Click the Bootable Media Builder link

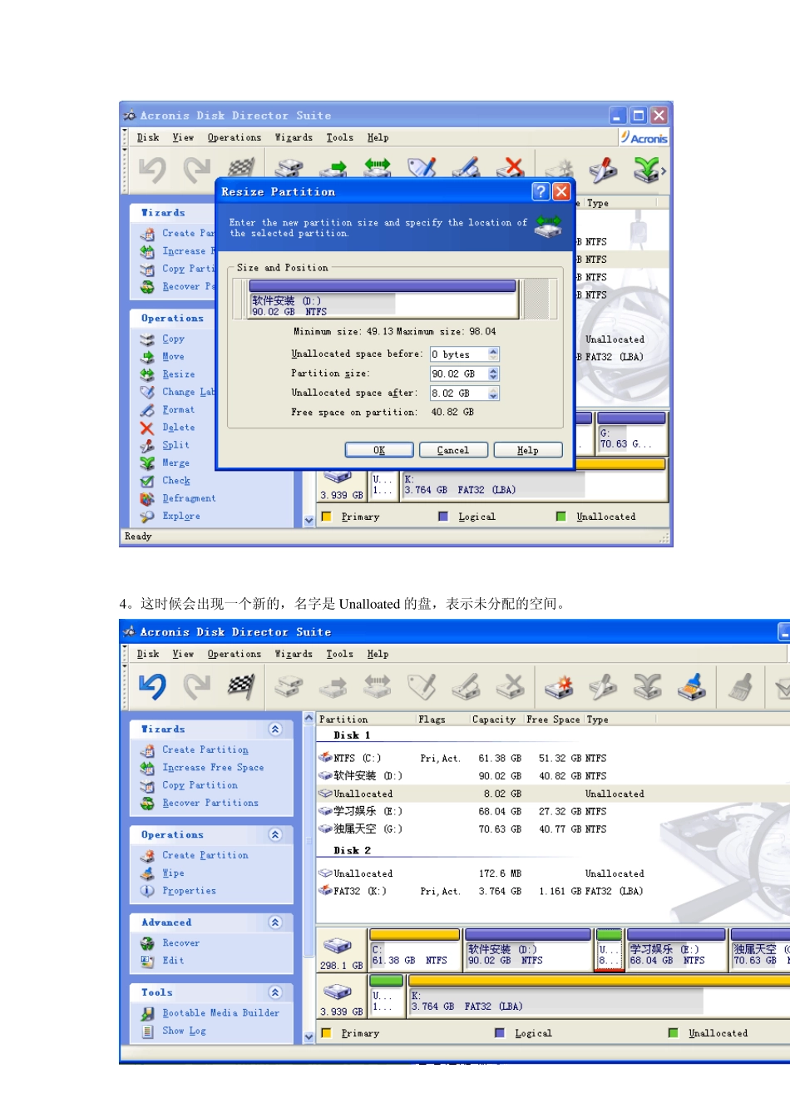(220, 1013)
